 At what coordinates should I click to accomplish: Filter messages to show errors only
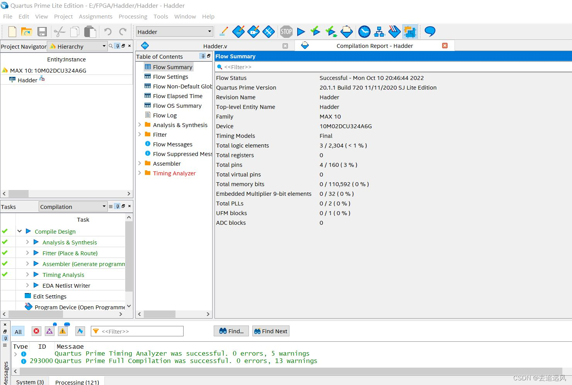36,331
